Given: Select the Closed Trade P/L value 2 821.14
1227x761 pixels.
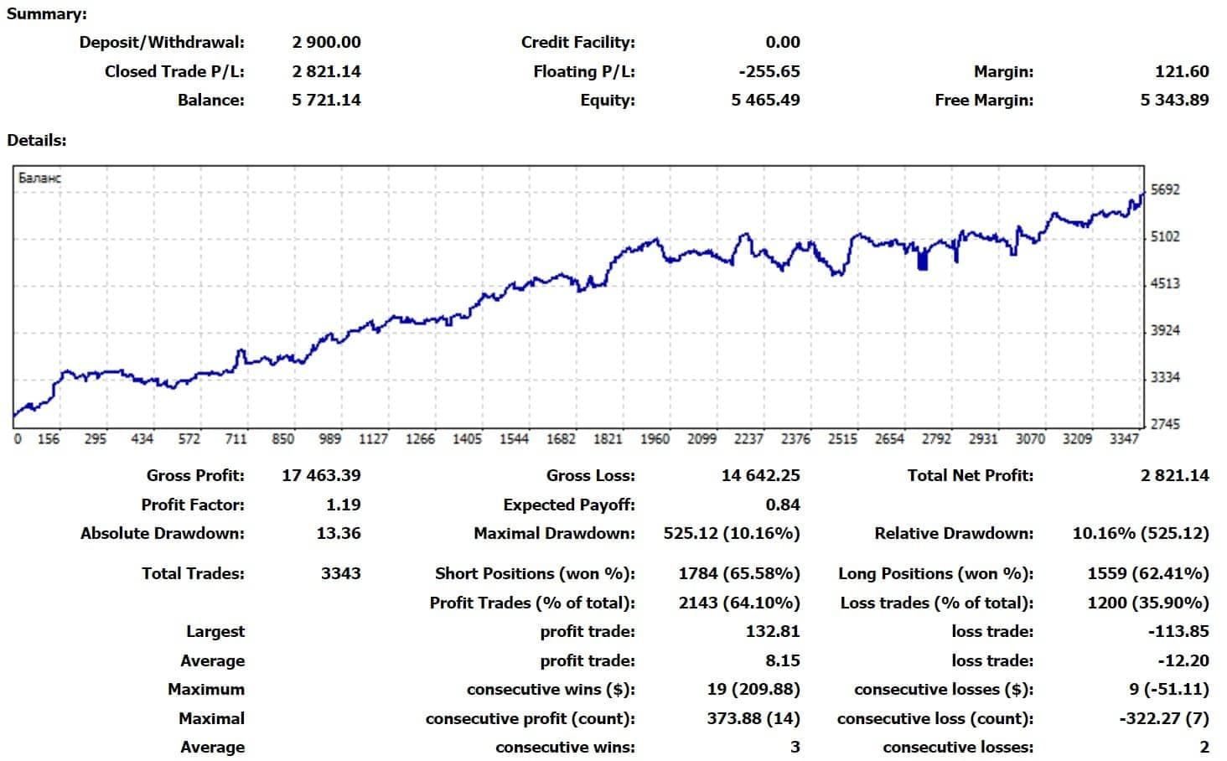Looking at the screenshot, I should 326,71.
